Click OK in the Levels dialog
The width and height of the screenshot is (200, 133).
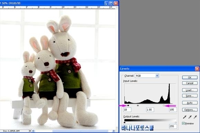point(190,78)
